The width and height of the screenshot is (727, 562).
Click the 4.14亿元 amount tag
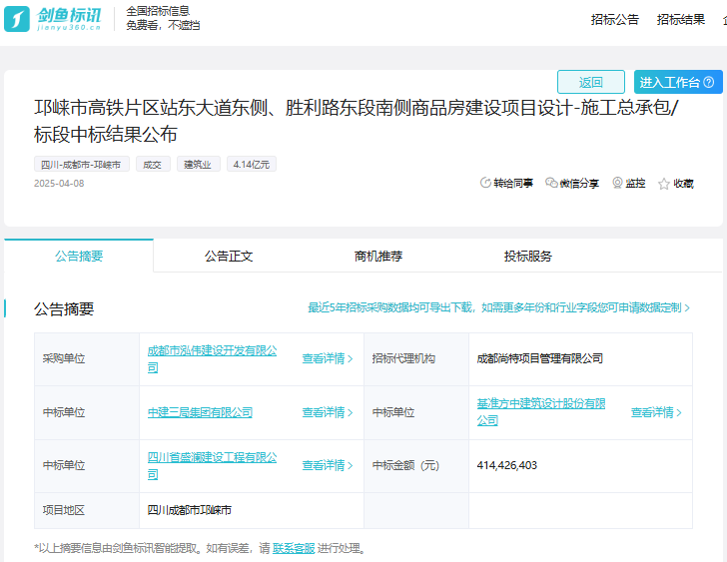(252, 164)
